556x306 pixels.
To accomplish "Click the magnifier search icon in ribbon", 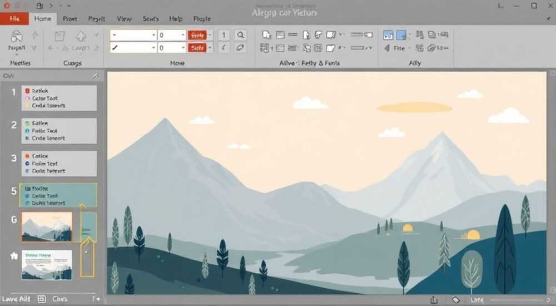I will click(240, 35).
